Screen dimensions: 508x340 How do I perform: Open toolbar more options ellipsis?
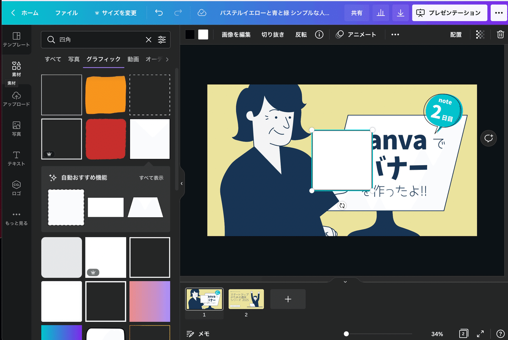coord(395,35)
